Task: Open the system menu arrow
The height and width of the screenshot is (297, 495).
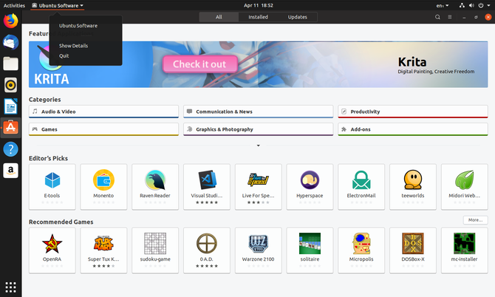Action: (x=488, y=5)
